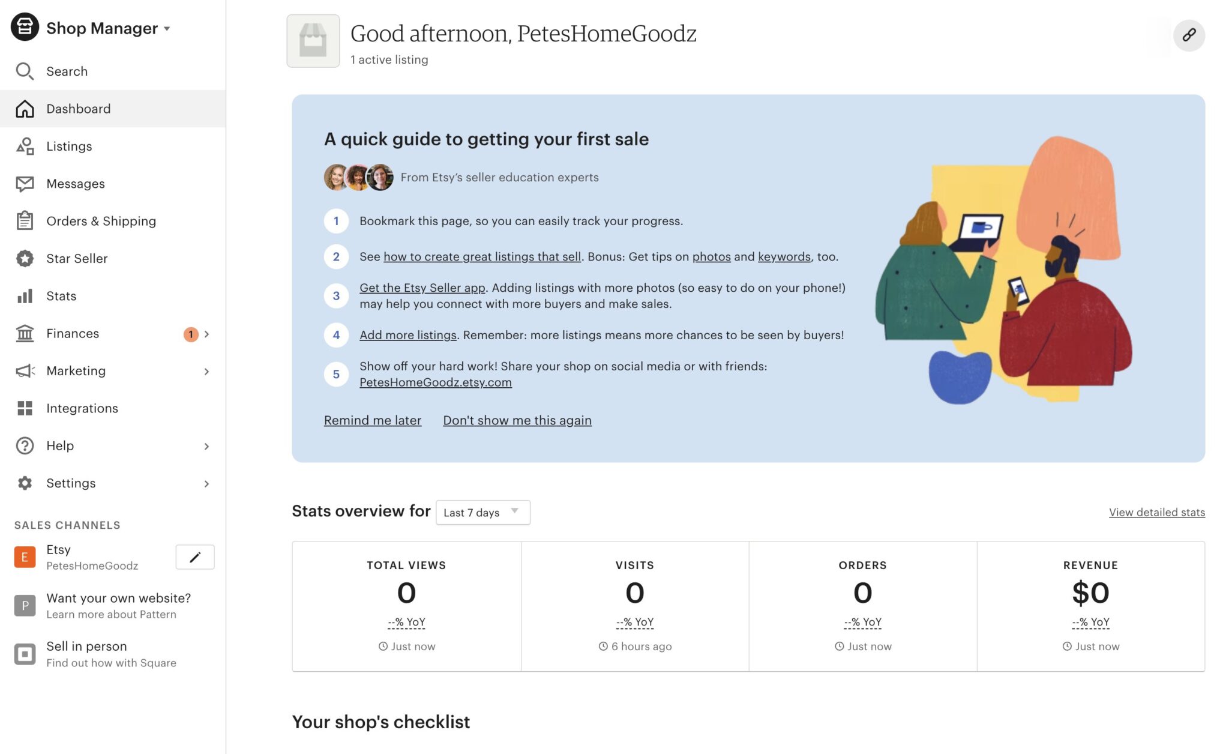Select the Marketing megaphone icon
Screen dimensions: 1229x754
(x=25, y=370)
